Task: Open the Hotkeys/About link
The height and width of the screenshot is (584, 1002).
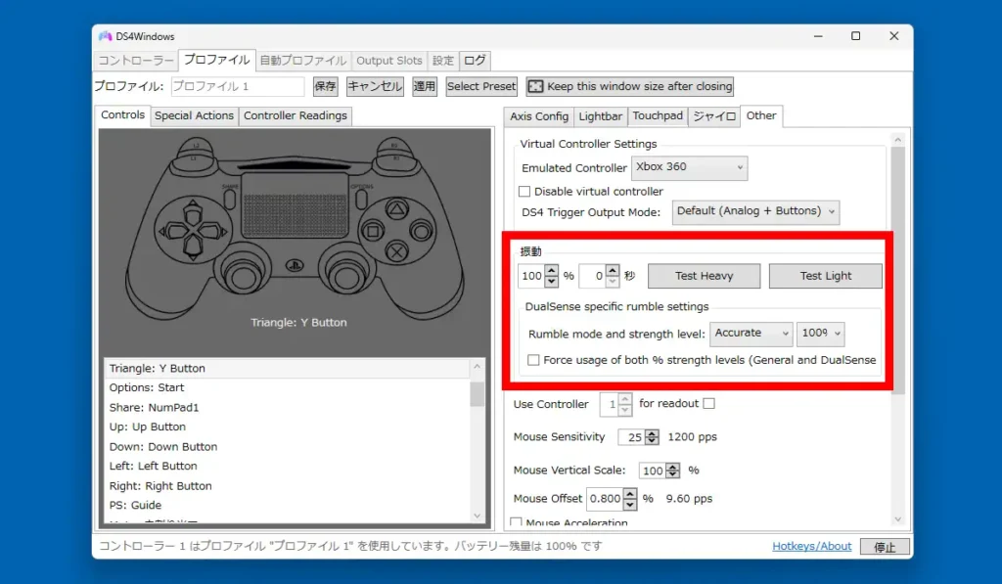Action: 811,546
